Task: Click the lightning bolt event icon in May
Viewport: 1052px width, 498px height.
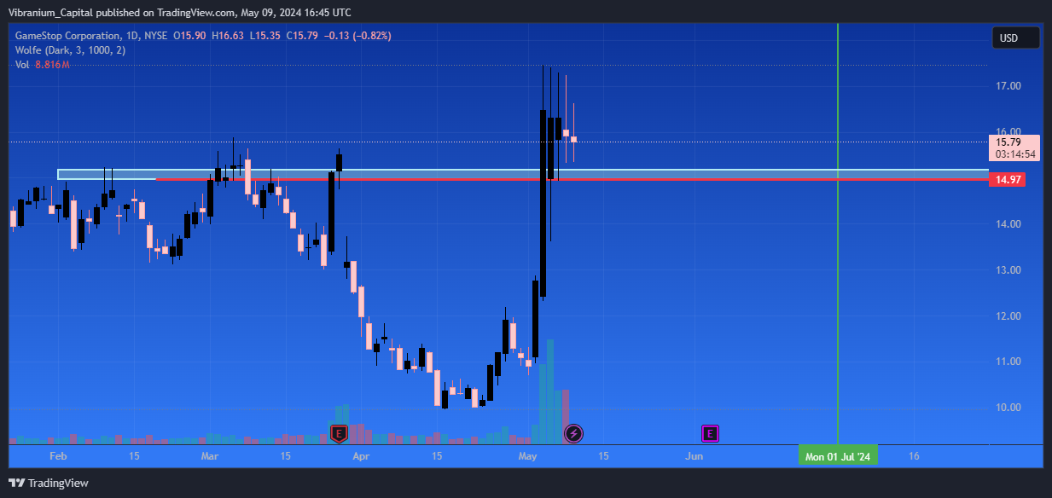Action: click(x=573, y=434)
